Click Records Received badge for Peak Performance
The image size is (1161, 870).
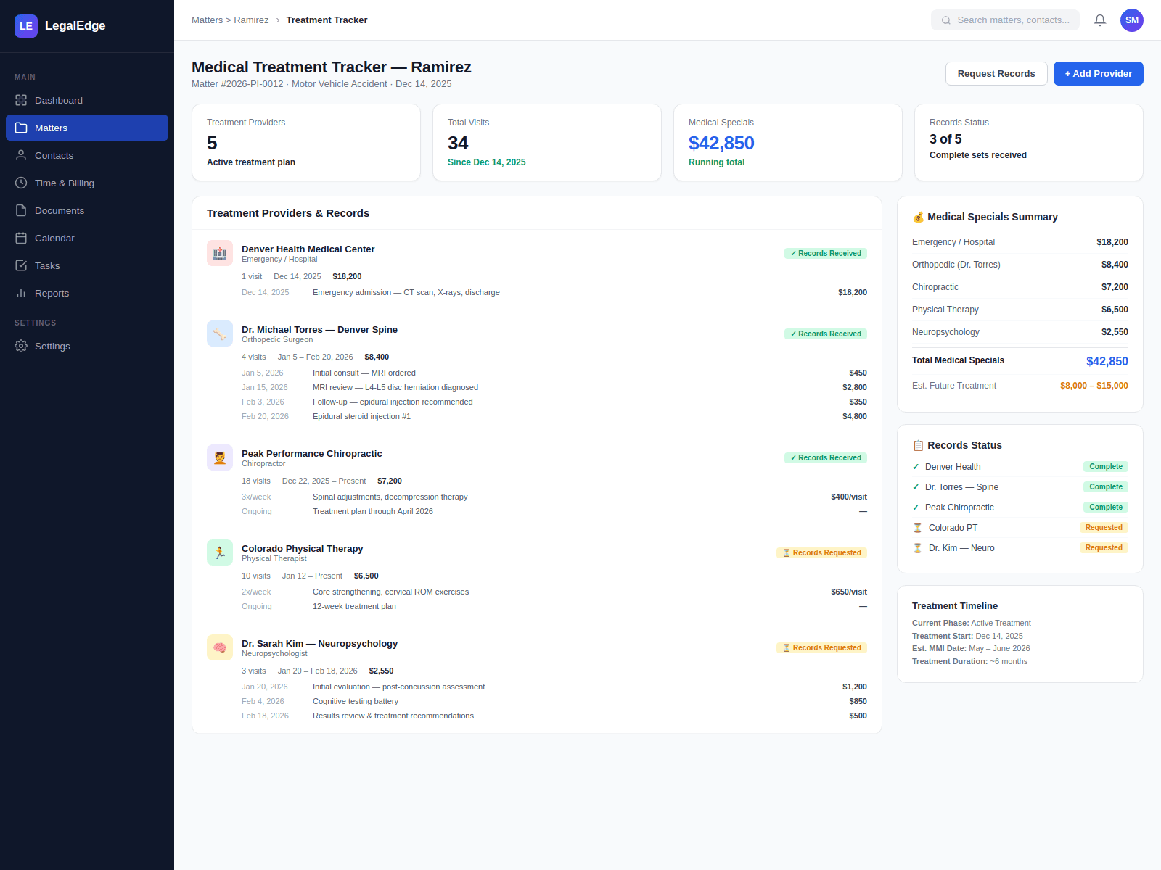tap(826, 457)
